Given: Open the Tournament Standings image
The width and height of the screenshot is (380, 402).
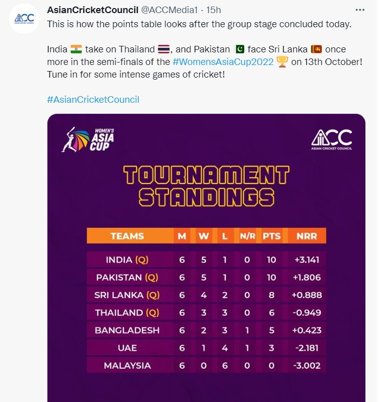Looking at the screenshot, I should 206,257.
